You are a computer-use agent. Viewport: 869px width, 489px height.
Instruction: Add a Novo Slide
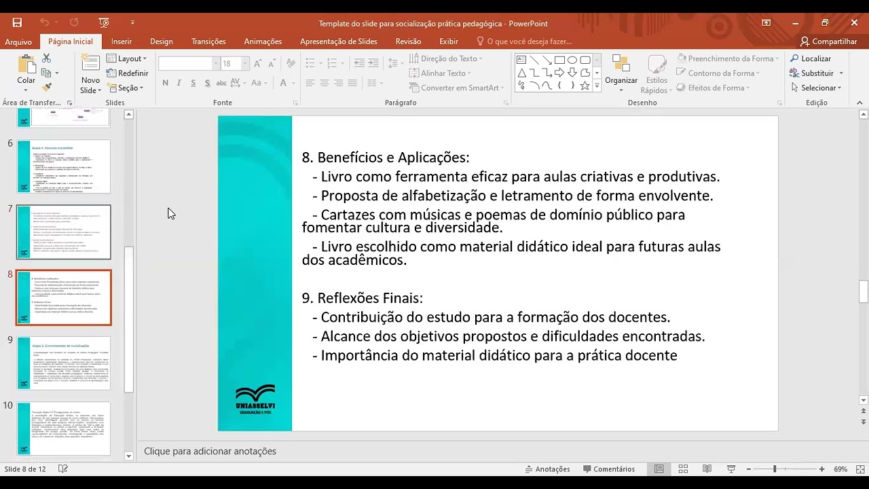tap(90, 73)
